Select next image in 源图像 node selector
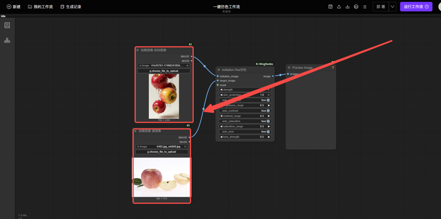 pos(185,147)
